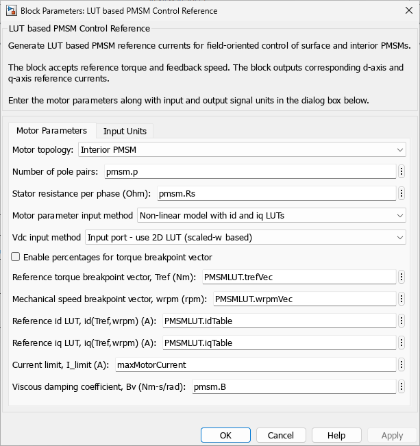Click the OK button
420x446 pixels.
225,435
